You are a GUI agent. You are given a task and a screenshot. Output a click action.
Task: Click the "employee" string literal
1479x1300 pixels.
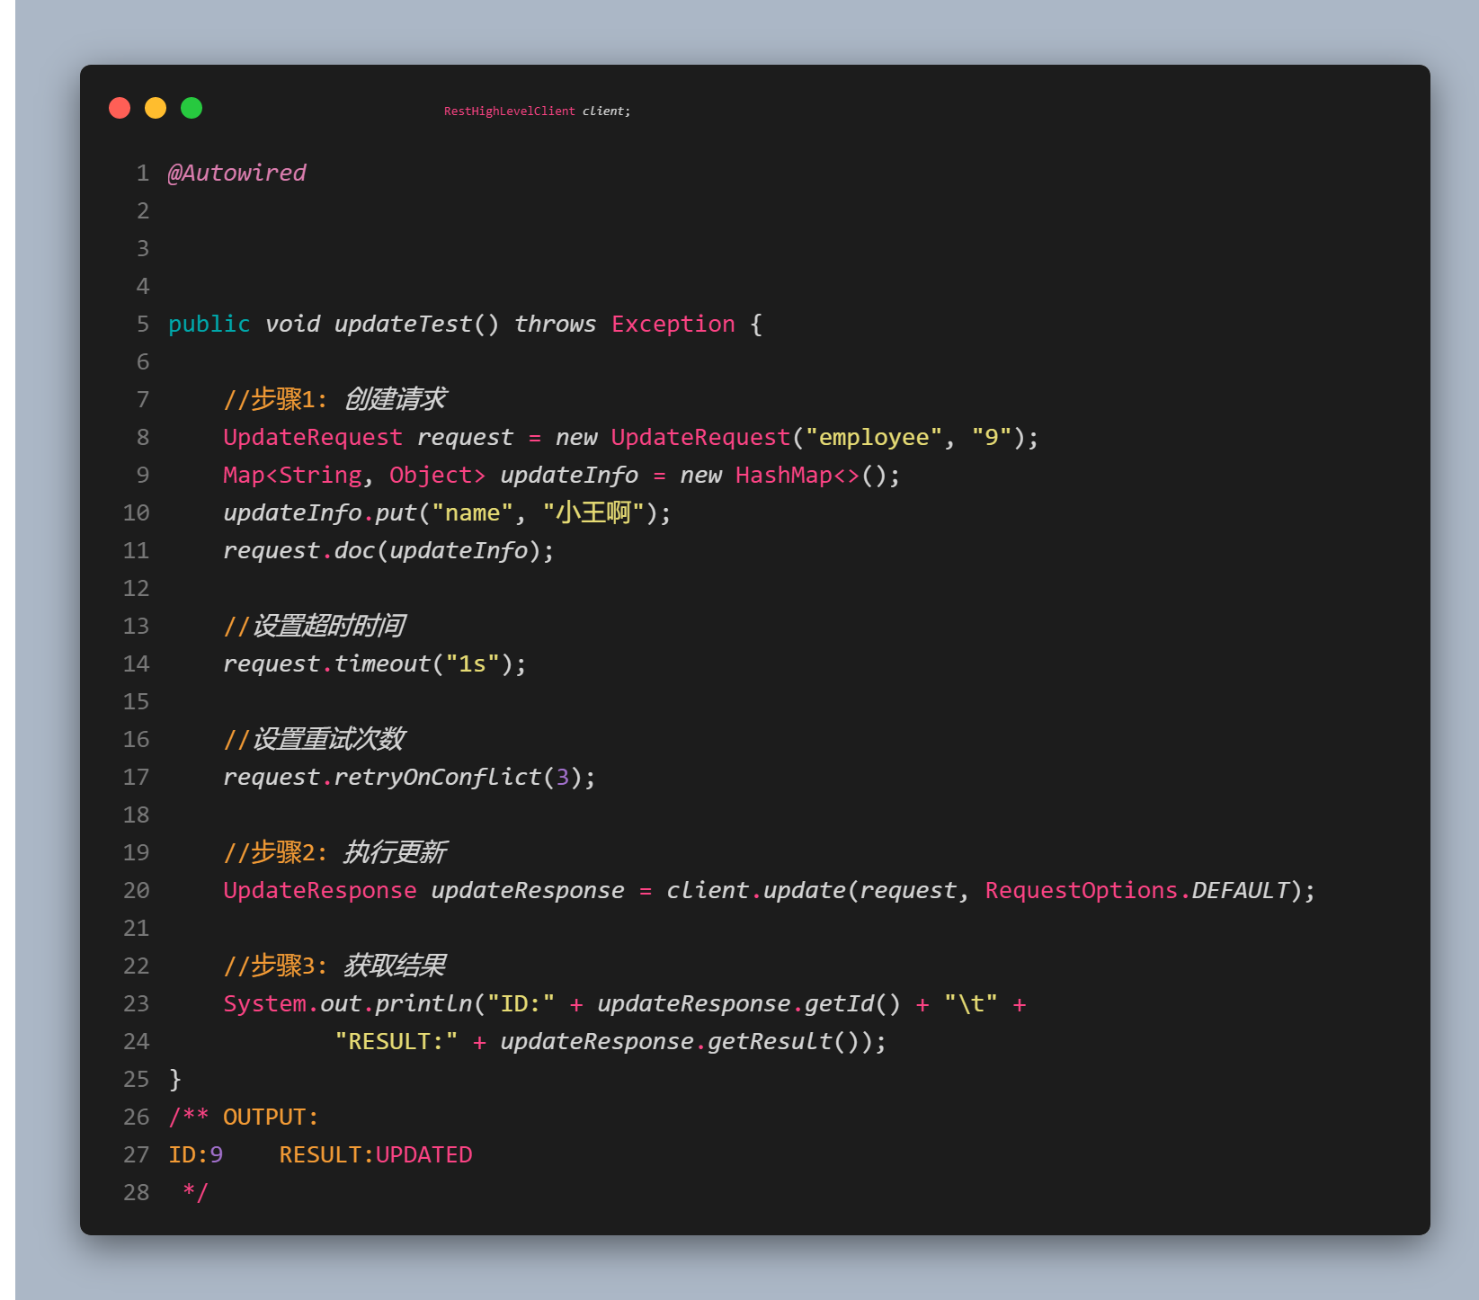(x=874, y=437)
